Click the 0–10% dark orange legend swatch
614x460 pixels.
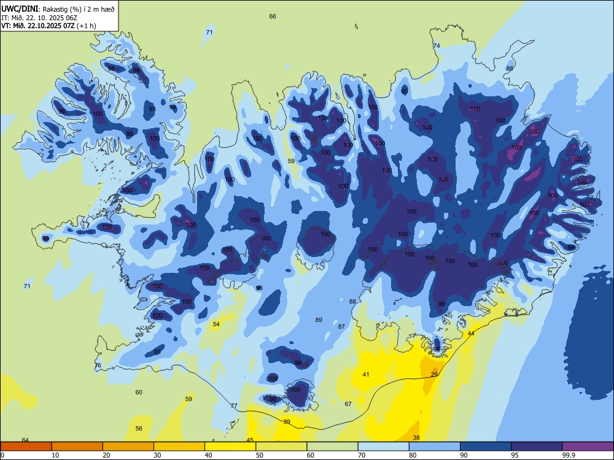(x=26, y=447)
